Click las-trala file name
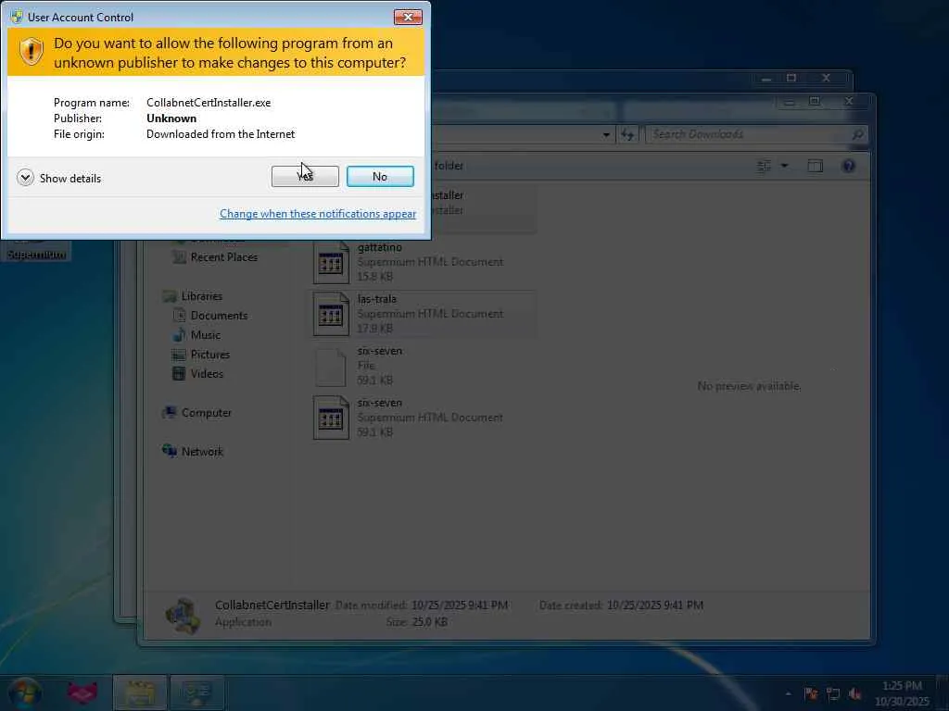The image size is (949, 711). (x=377, y=299)
